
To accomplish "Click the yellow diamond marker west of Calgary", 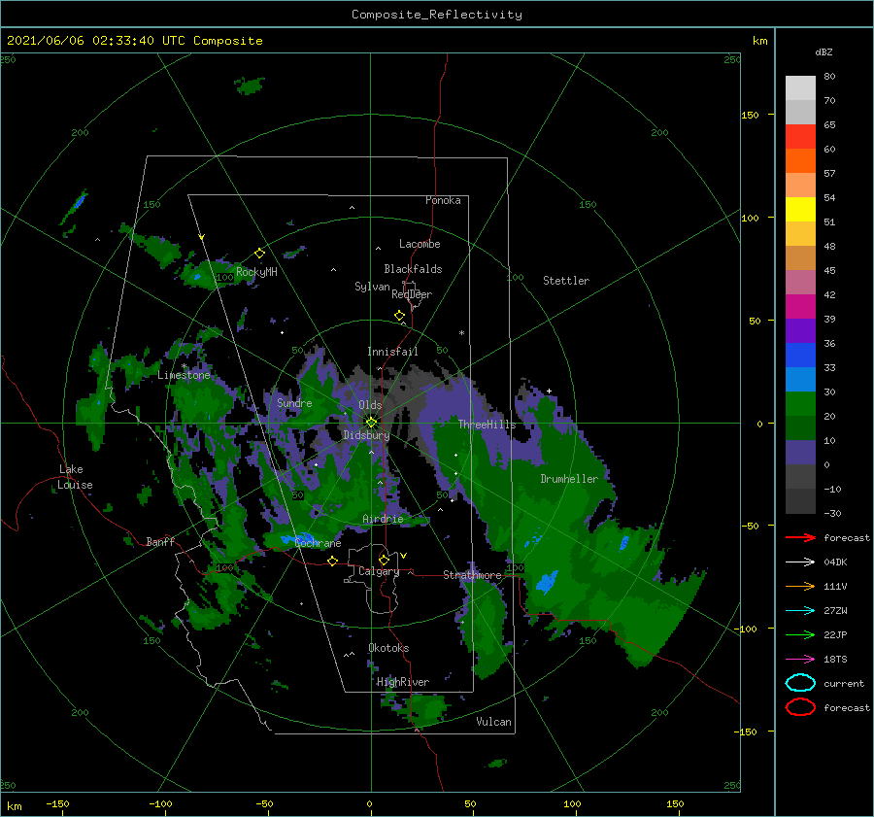I will 332,561.
